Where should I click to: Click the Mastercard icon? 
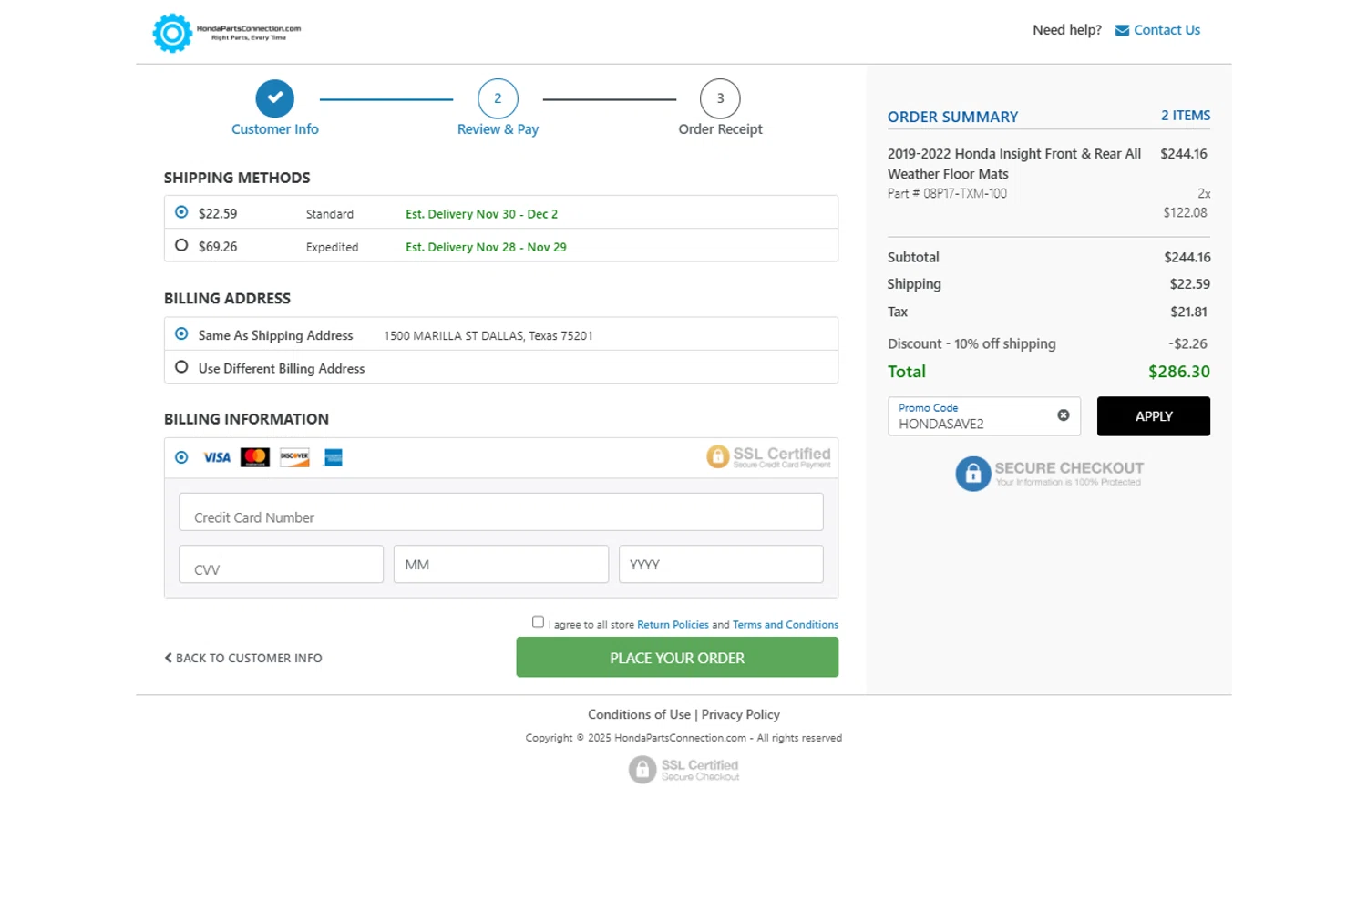point(255,457)
